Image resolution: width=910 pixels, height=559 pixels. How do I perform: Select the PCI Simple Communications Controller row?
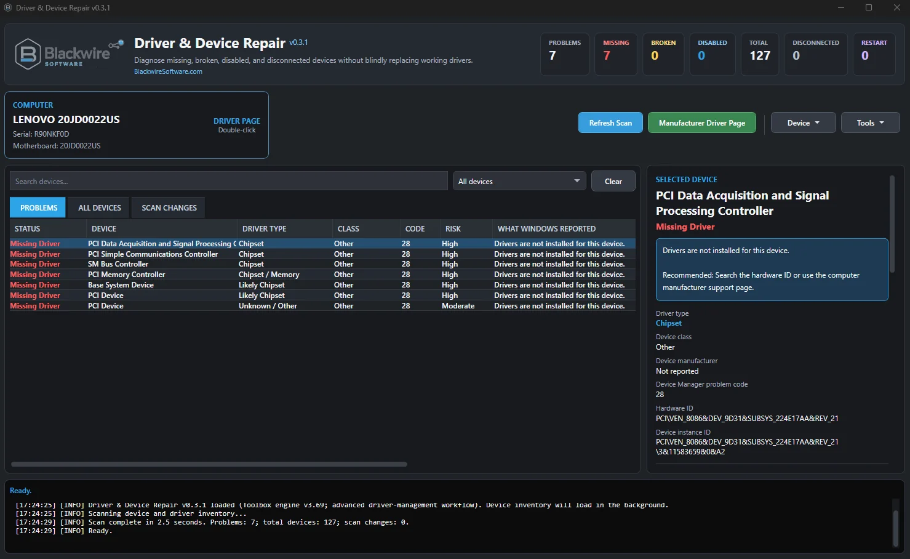[x=322, y=254]
